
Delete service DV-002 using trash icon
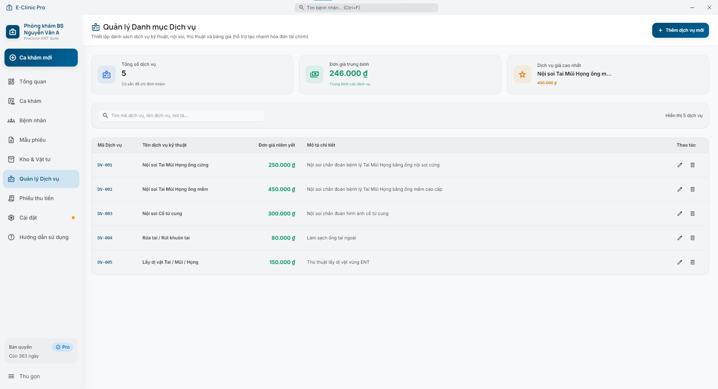(693, 189)
